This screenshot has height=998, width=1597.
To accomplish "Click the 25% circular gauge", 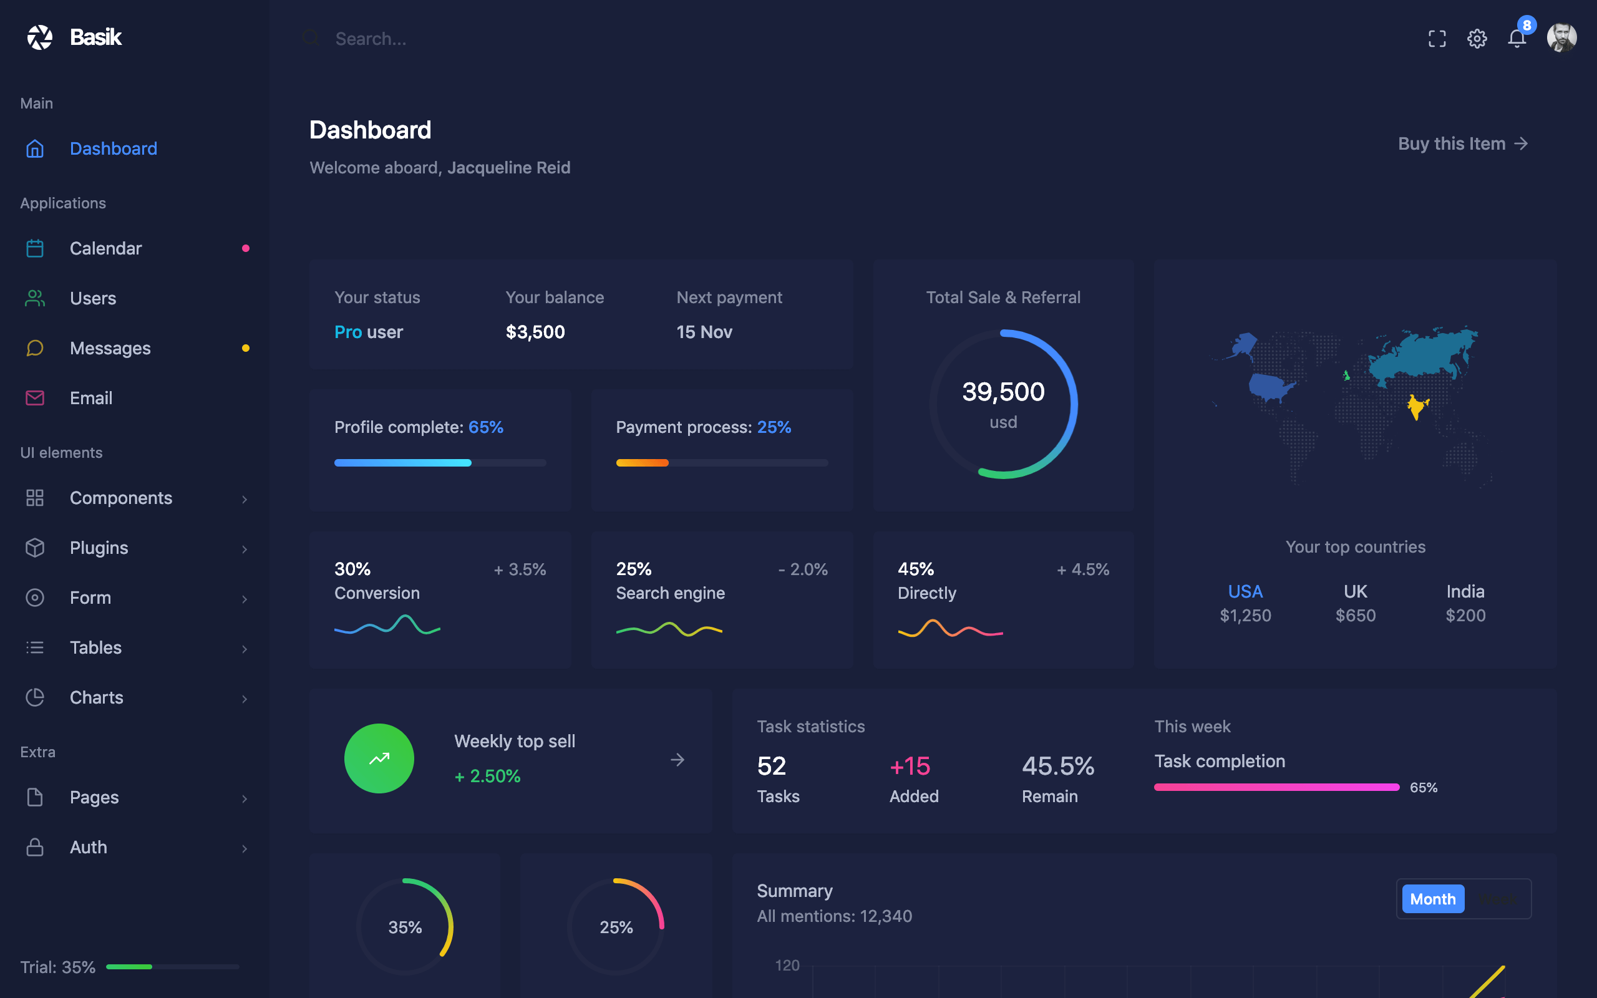I will click(x=616, y=926).
